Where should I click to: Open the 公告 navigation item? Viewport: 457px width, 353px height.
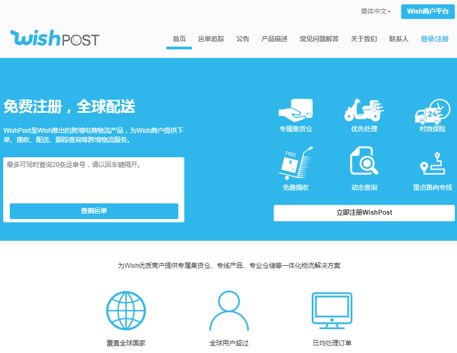coord(243,39)
